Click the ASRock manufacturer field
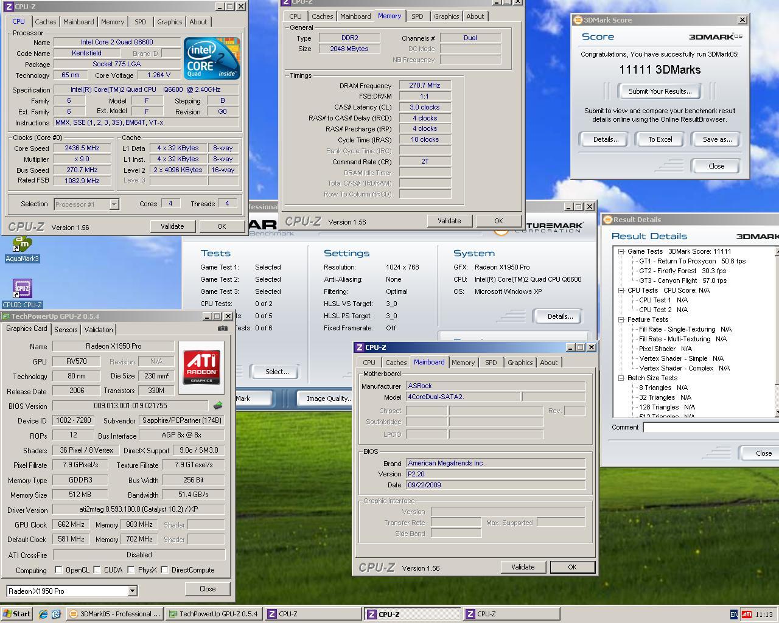The image size is (779, 623). (x=495, y=386)
